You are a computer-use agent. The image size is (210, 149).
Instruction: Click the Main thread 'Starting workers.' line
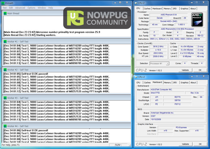pos(30,35)
